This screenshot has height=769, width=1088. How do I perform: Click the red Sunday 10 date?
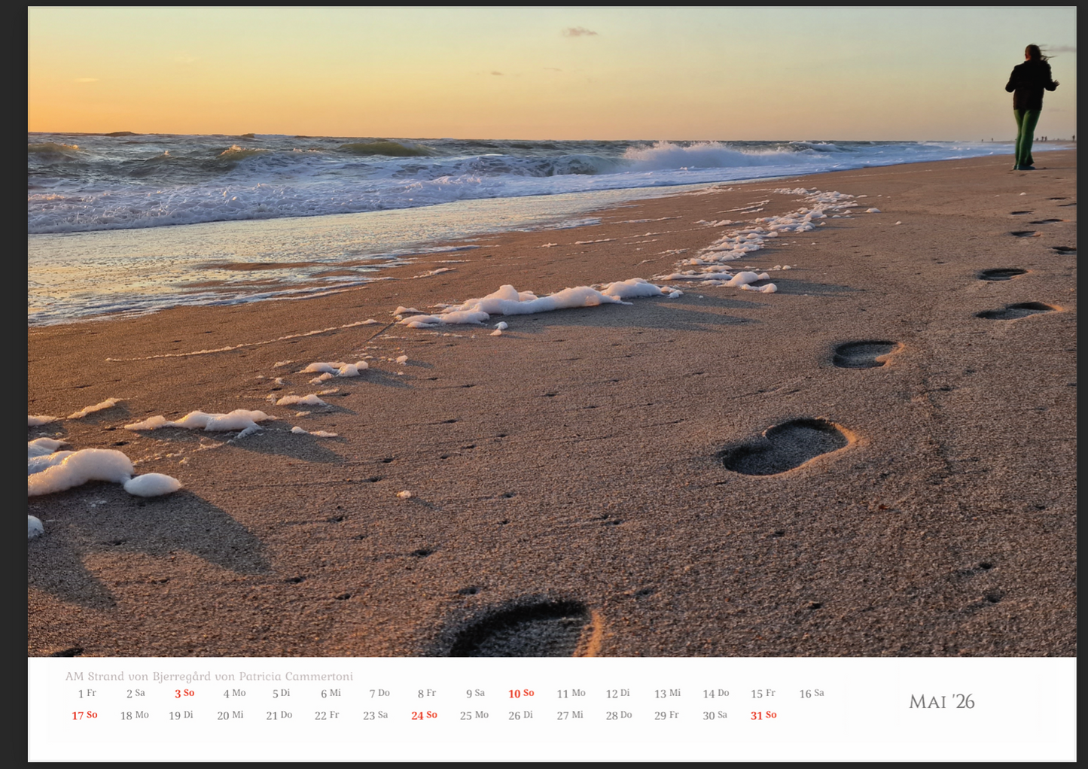pyautogui.click(x=521, y=694)
